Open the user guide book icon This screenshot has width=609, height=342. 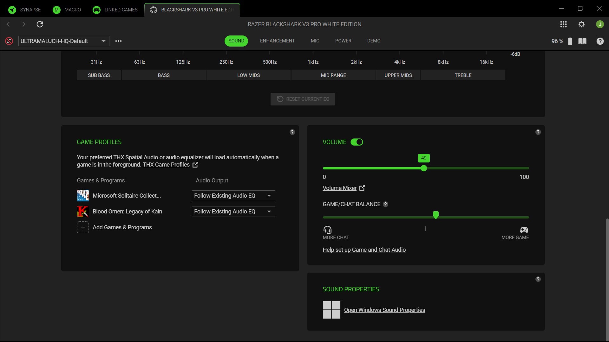[582, 41]
